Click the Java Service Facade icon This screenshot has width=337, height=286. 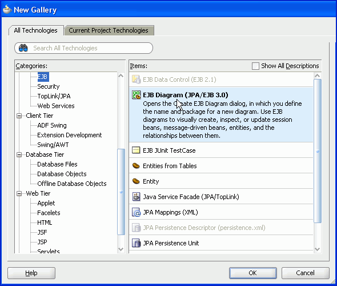point(136,197)
